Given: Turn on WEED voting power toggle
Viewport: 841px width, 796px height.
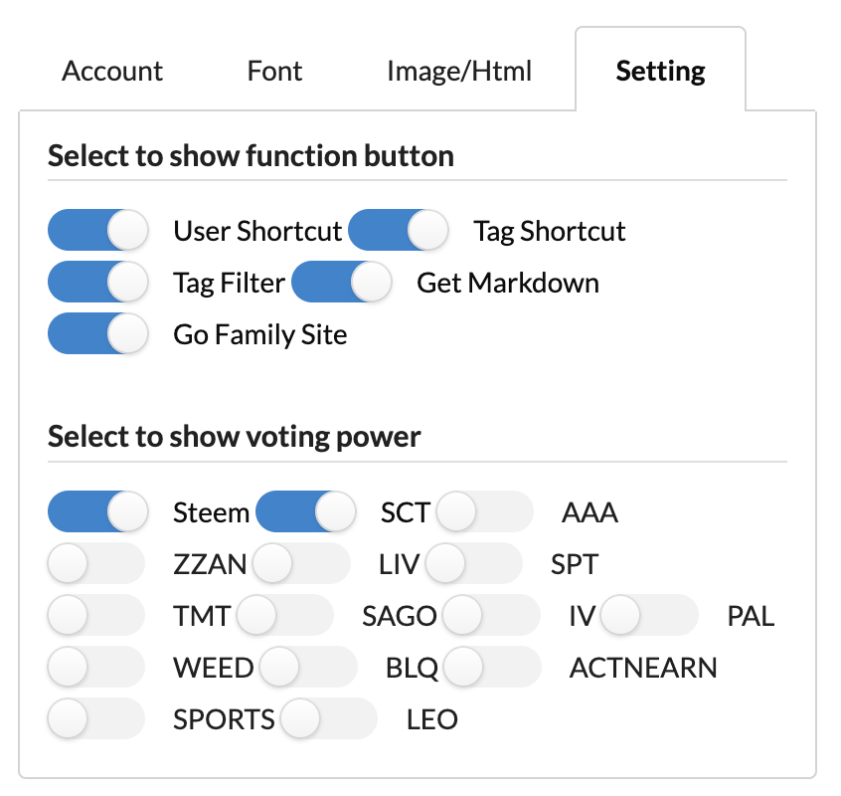Looking at the screenshot, I should coord(97,667).
